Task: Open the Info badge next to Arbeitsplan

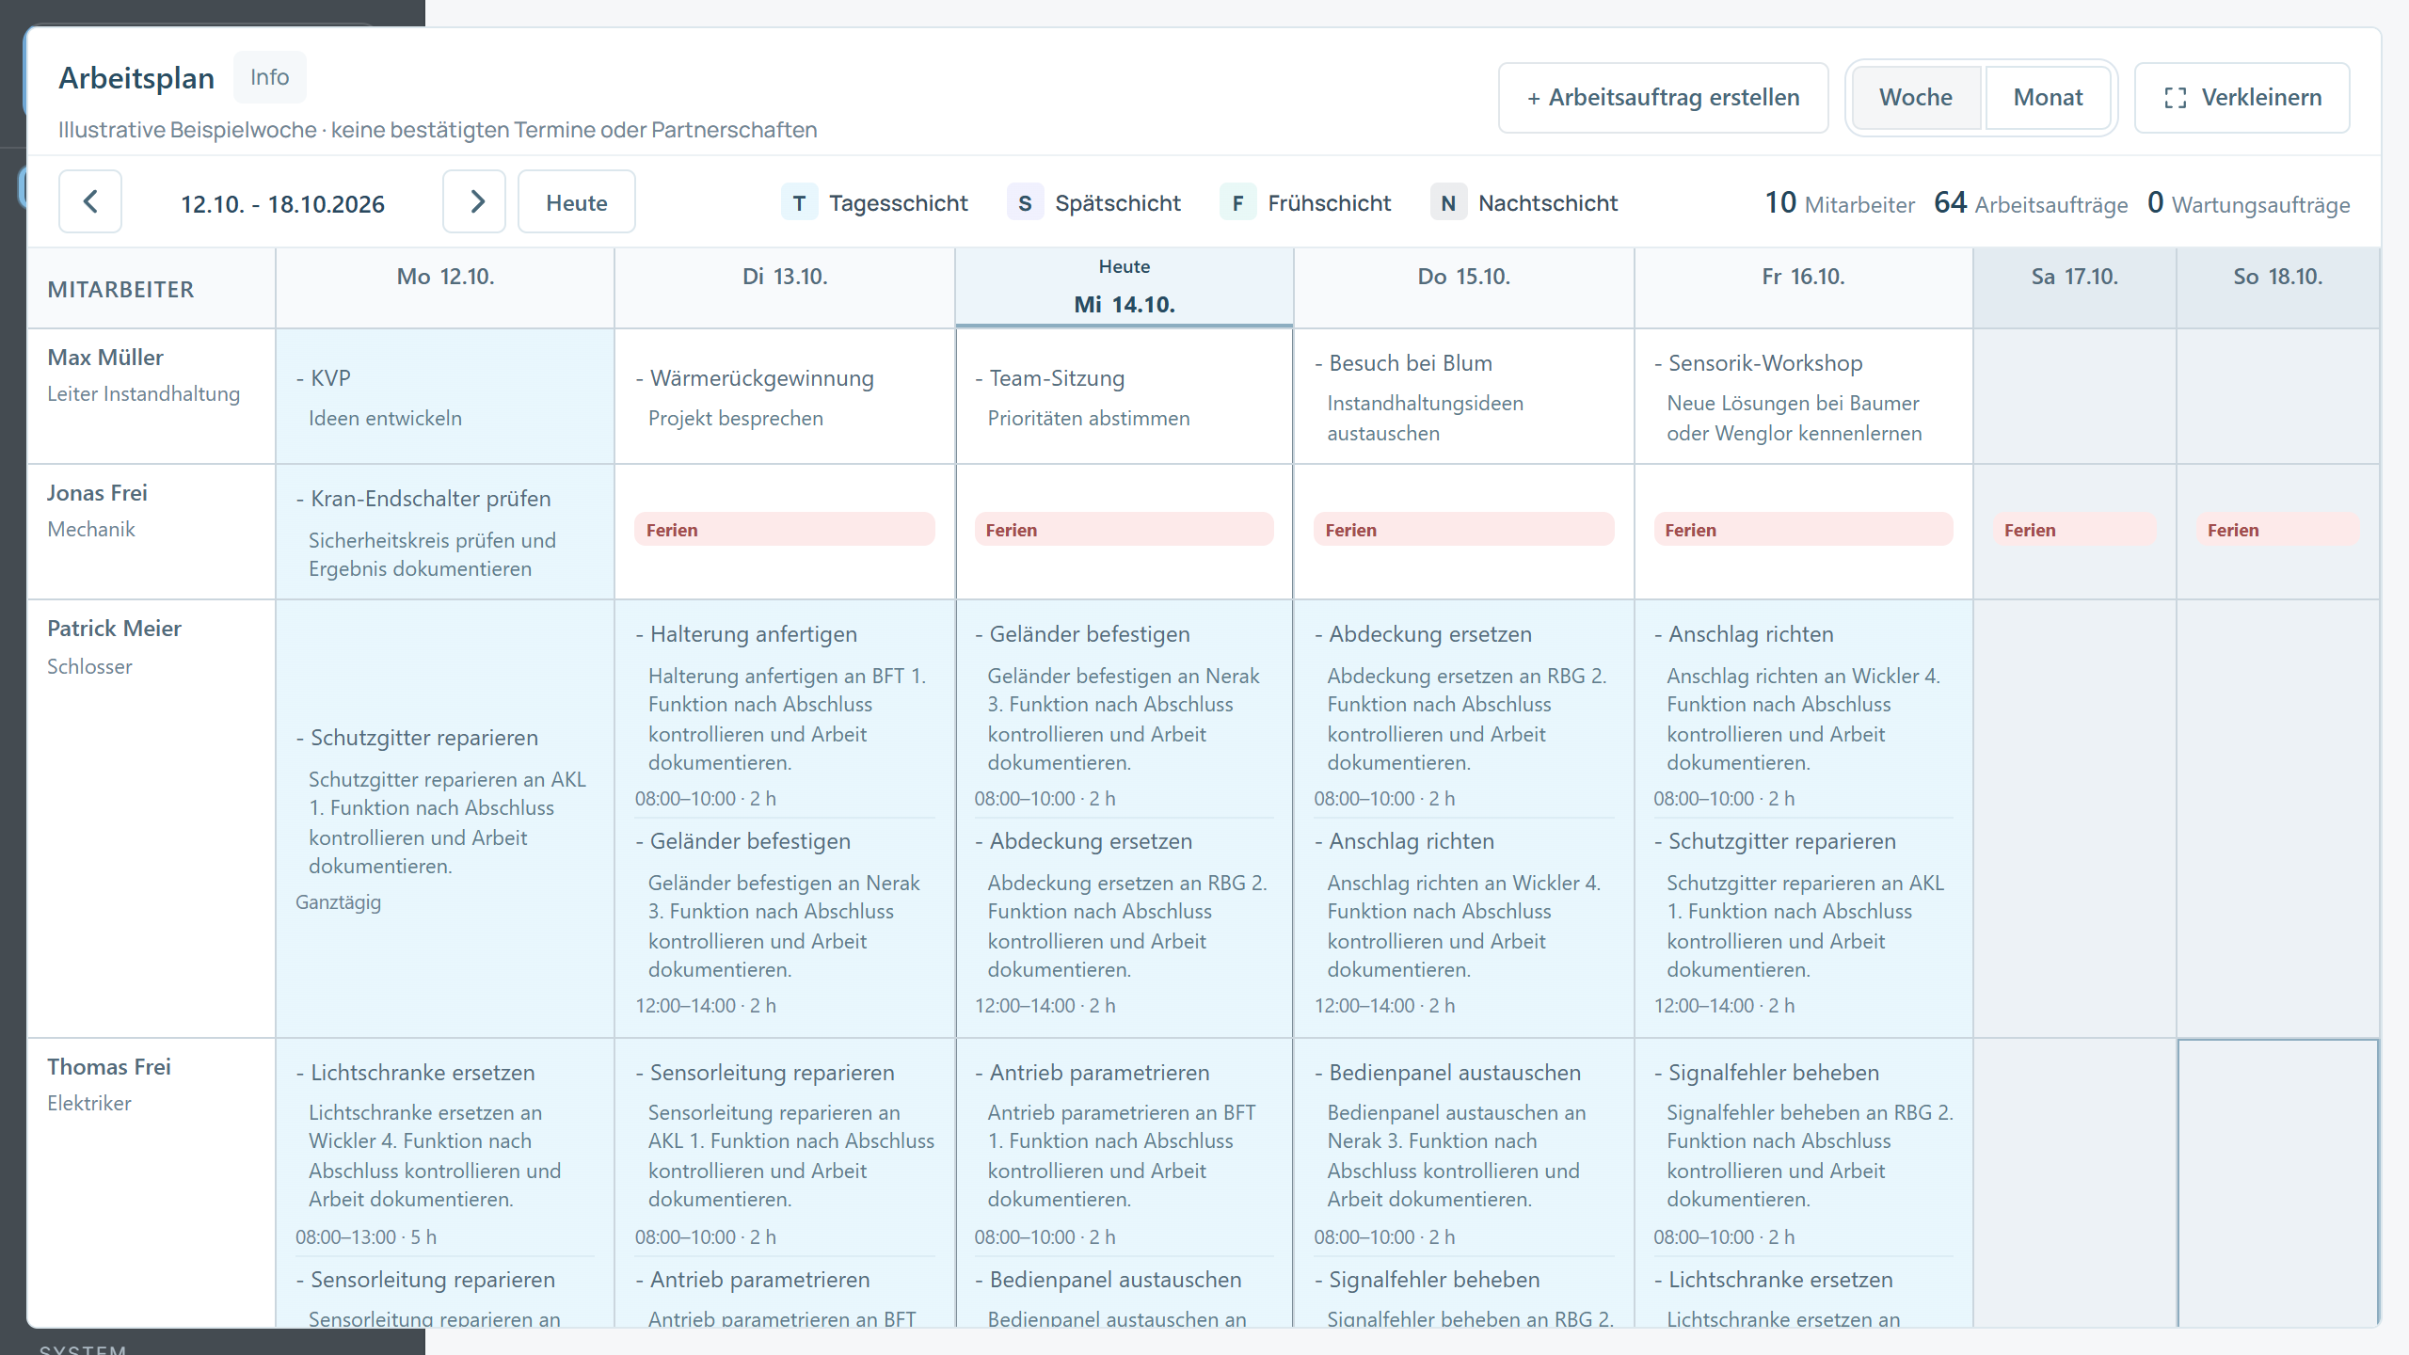Action: pyautogui.click(x=269, y=77)
